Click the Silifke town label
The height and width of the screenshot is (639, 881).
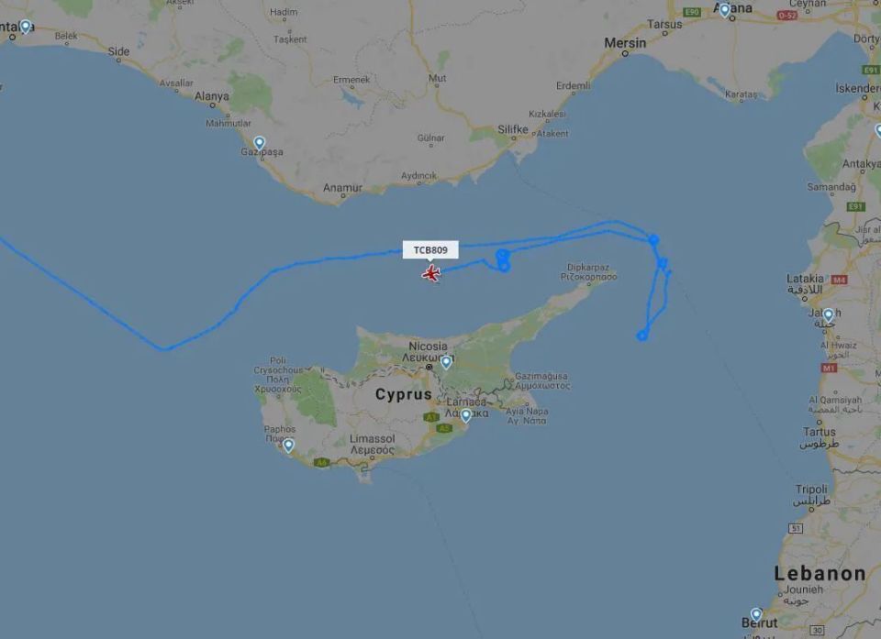point(513,129)
